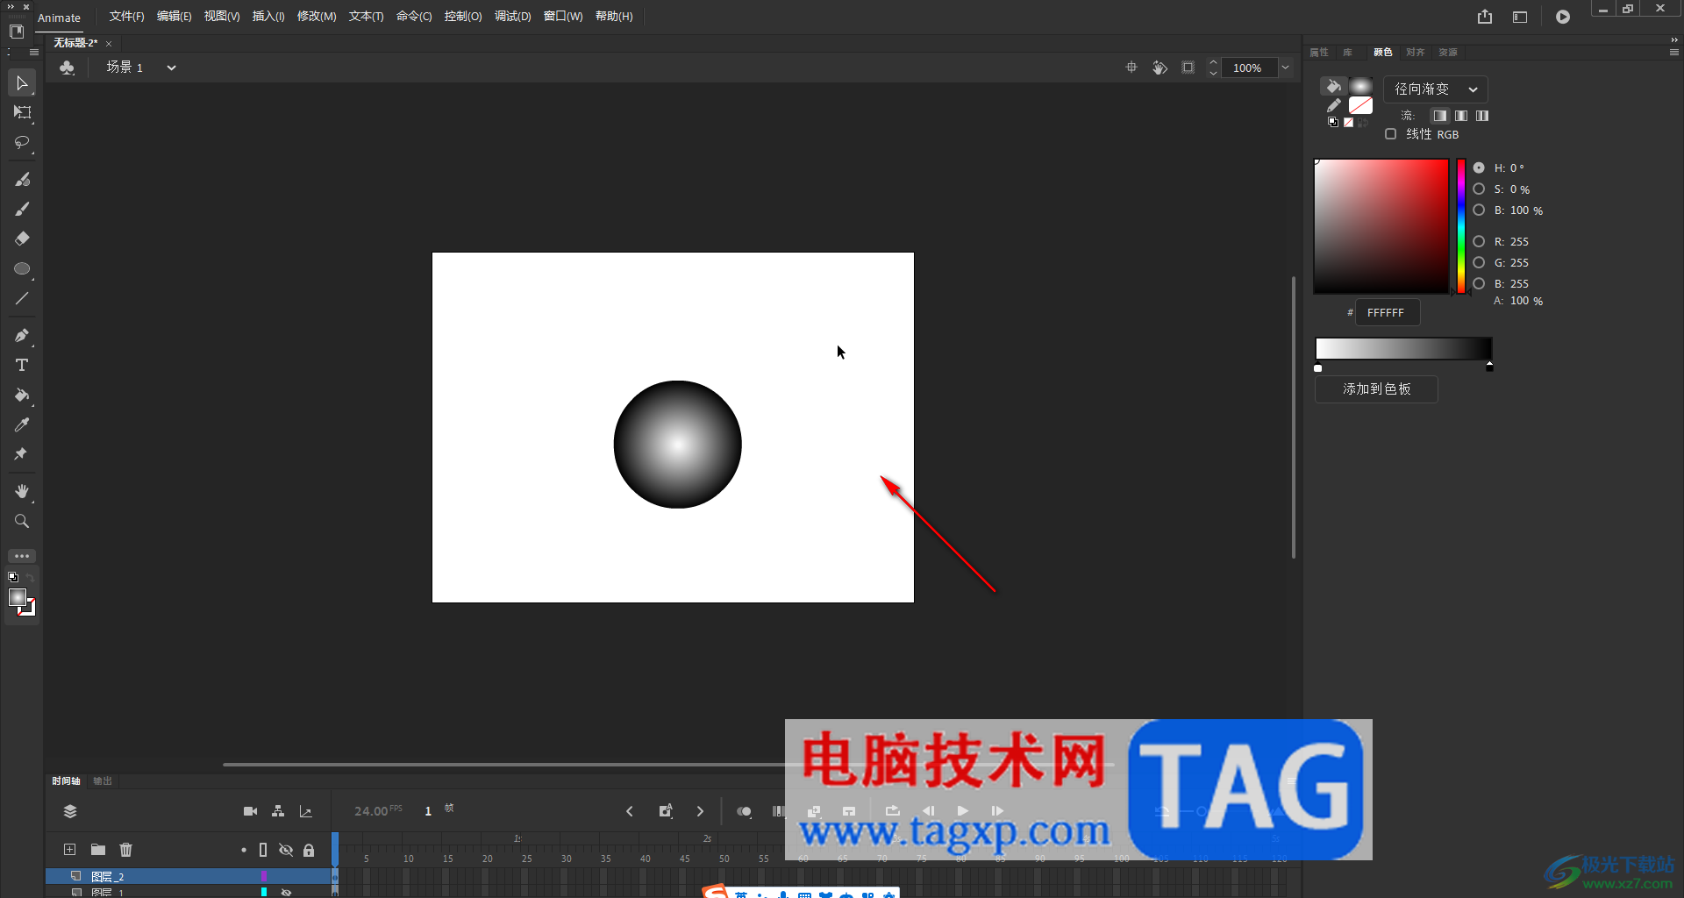
Task: Select the blue B 255 radio button
Action: [1479, 283]
